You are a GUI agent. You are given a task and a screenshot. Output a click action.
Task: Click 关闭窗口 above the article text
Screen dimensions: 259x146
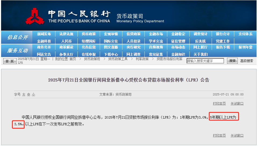237,104
